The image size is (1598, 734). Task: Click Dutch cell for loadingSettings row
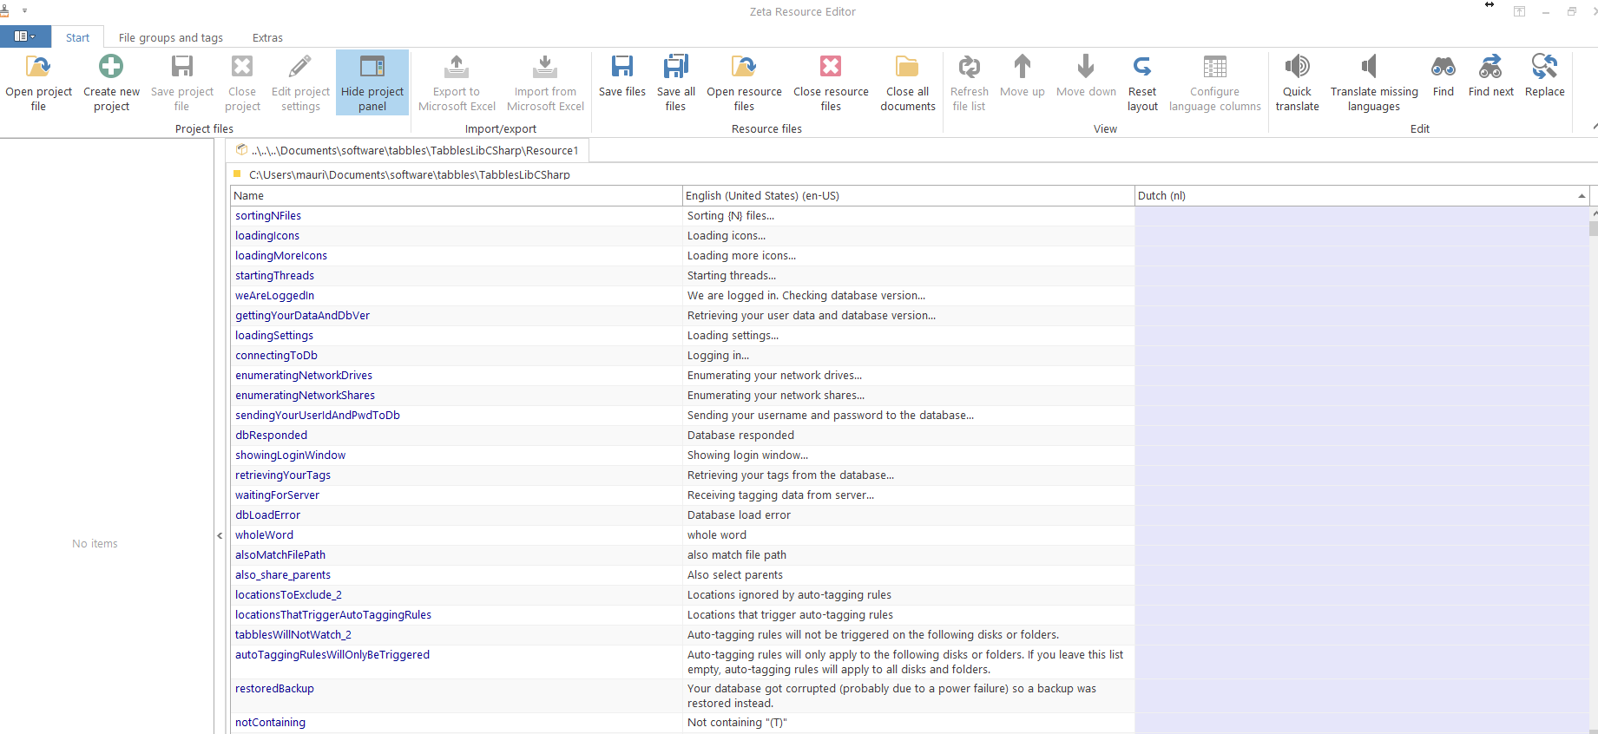point(1361,336)
